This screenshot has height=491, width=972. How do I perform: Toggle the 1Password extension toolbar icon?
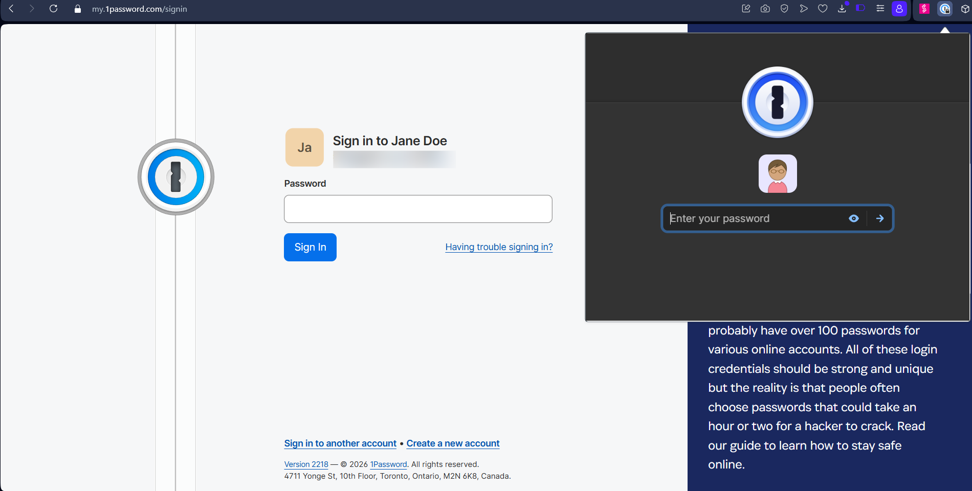[945, 9]
